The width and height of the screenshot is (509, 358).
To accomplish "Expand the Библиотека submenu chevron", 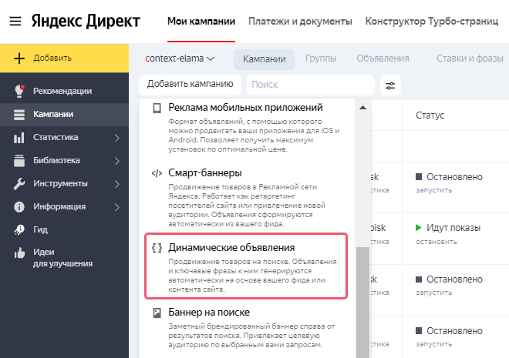I will click(x=117, y=161).
